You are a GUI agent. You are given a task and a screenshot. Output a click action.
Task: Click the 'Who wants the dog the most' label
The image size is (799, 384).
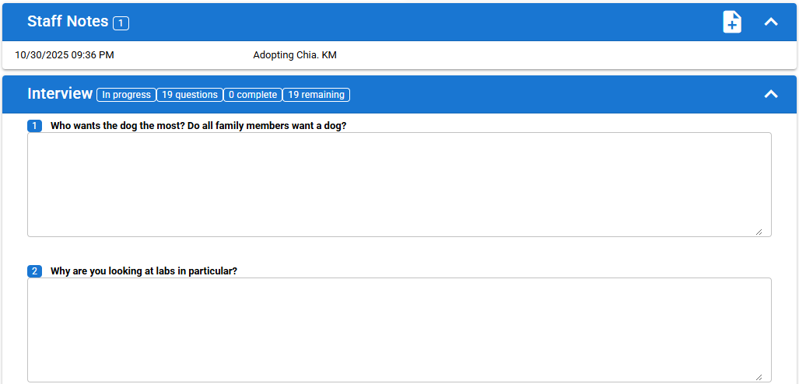click(x=198, y=126)
